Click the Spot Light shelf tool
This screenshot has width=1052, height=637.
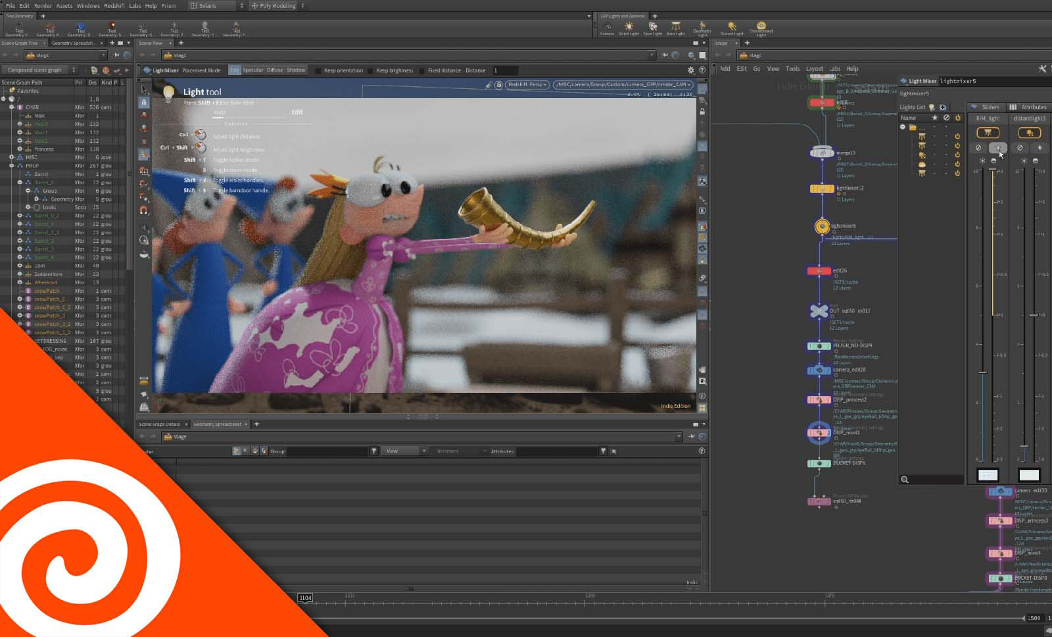point(652,28)
